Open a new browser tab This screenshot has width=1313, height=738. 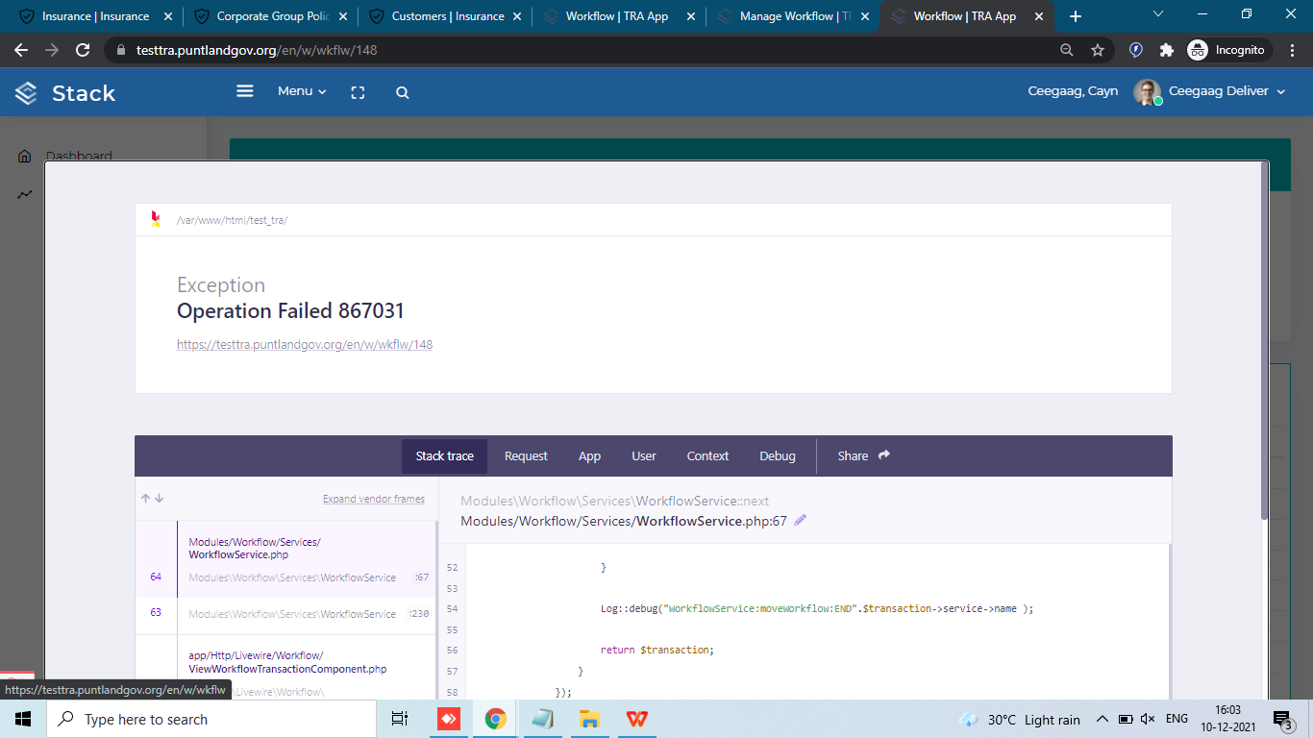click(1076, 16)
